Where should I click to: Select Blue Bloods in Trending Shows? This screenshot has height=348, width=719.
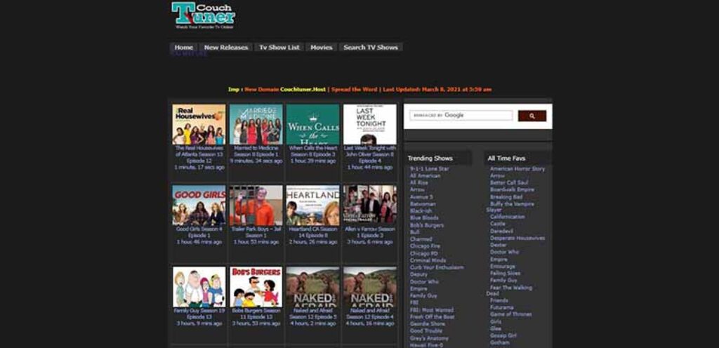click(x=424, y=218)
